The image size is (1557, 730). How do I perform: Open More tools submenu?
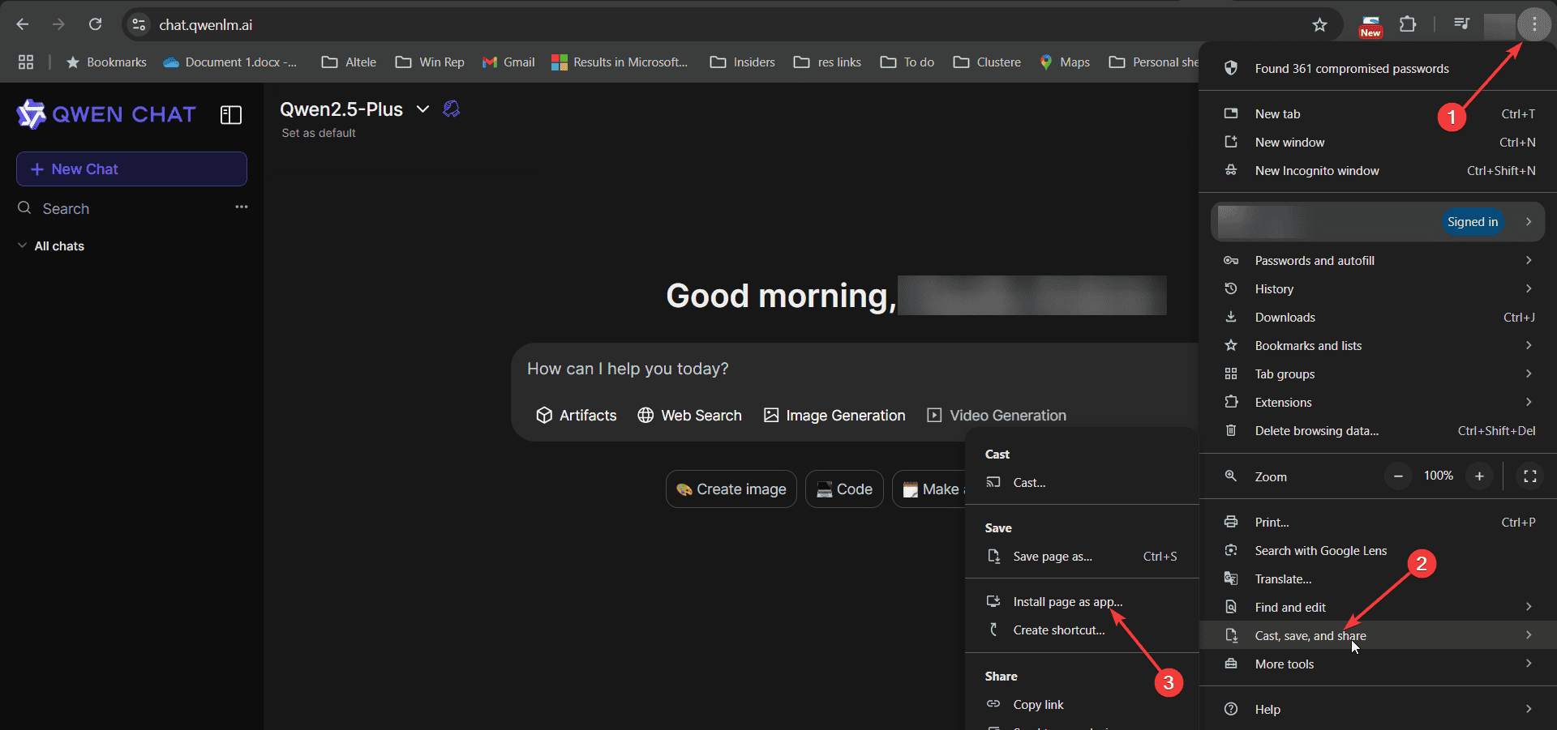[1378, 664]
